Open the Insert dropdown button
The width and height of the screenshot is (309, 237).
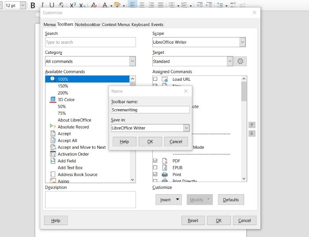[x=169, y=199]
